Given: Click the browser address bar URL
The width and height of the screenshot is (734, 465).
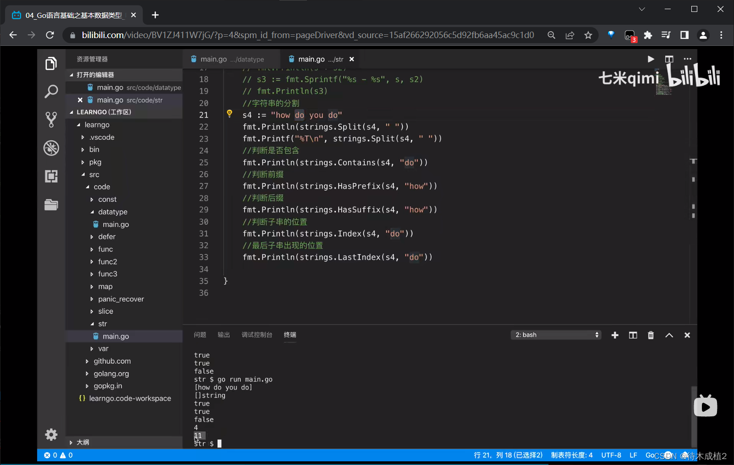Looking at the screenshot, I should [308, 35].
